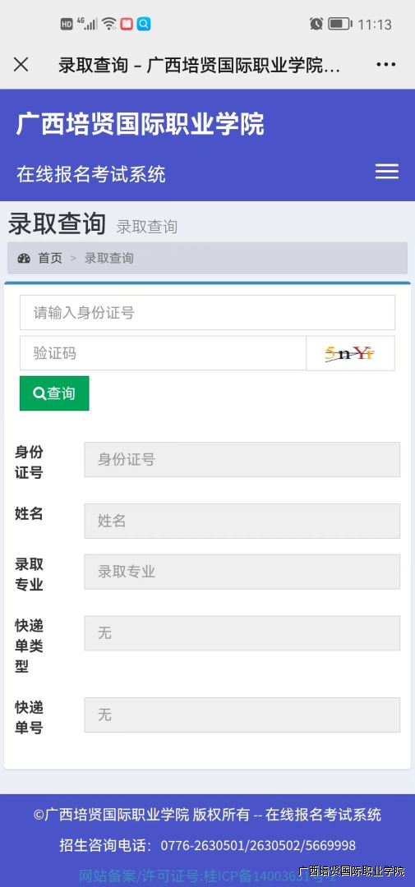Click the 姓名 result field
The image size is (415, 887).
pos(242,521)
